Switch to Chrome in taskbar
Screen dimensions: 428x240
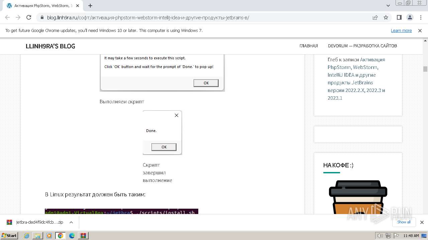click(x=61, y=236)
